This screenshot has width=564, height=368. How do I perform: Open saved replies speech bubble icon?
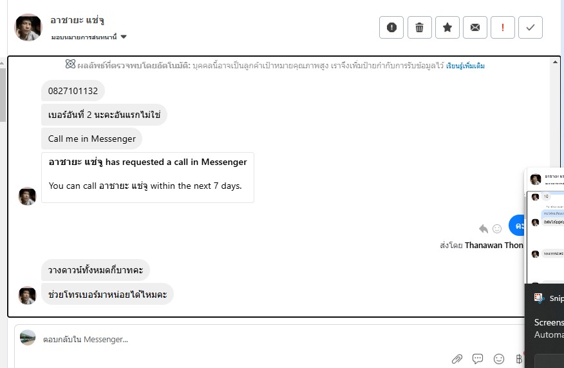[478, 359]
